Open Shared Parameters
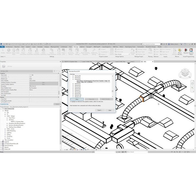Image resolution: width=196 pixels, height=196 pixels. [x=37, y=52]
